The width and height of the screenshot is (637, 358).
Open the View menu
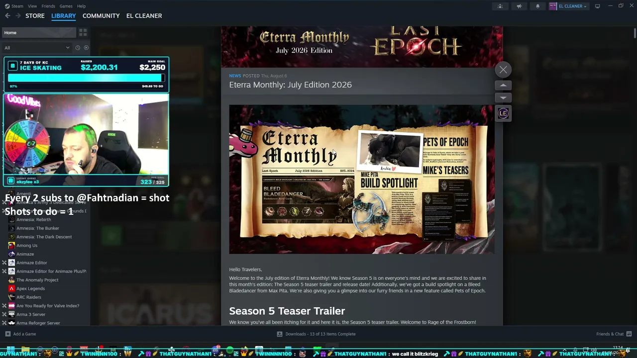(32, 6)
